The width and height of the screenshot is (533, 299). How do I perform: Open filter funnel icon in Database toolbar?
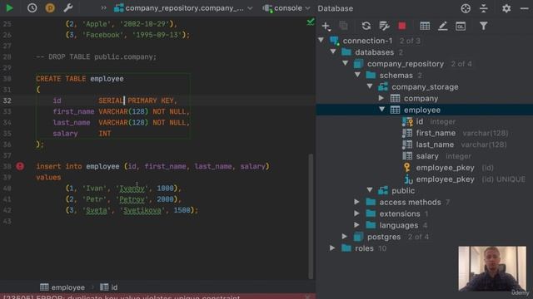point(483,26)
